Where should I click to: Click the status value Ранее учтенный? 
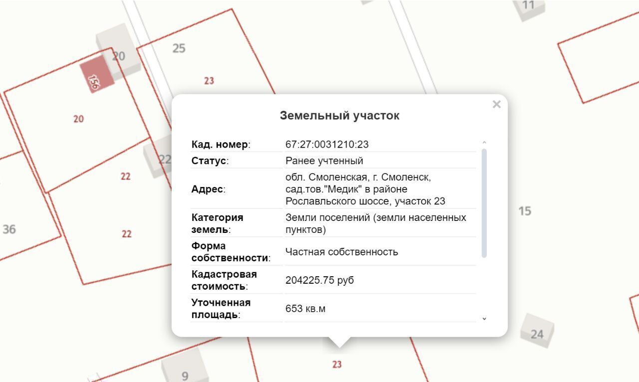[x=324, y=161]
